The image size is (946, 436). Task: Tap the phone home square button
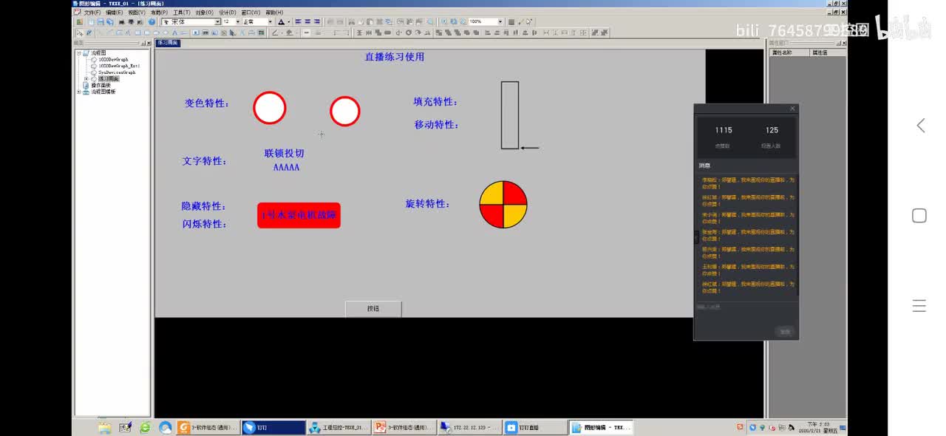tap(919, 216)
